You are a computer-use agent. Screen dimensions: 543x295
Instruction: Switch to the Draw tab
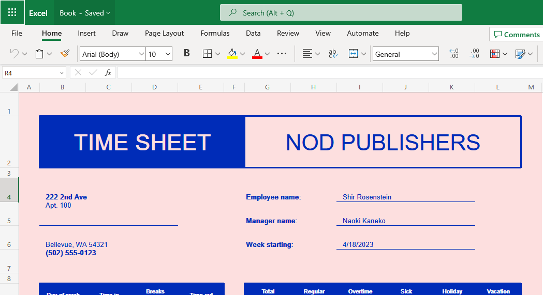120,33
